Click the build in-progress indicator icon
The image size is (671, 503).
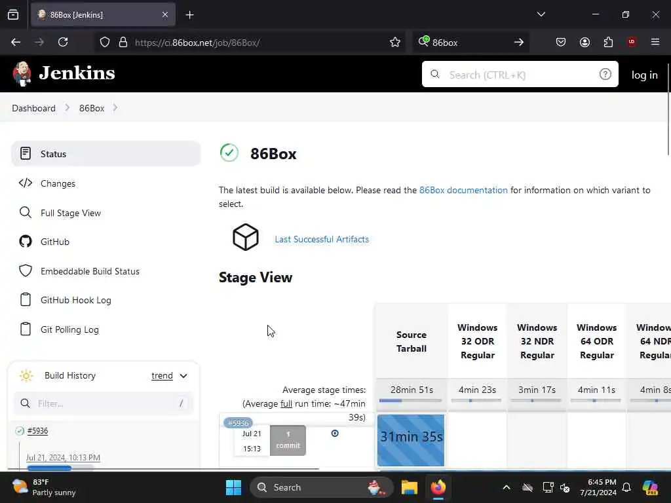(x=335, y=434)
